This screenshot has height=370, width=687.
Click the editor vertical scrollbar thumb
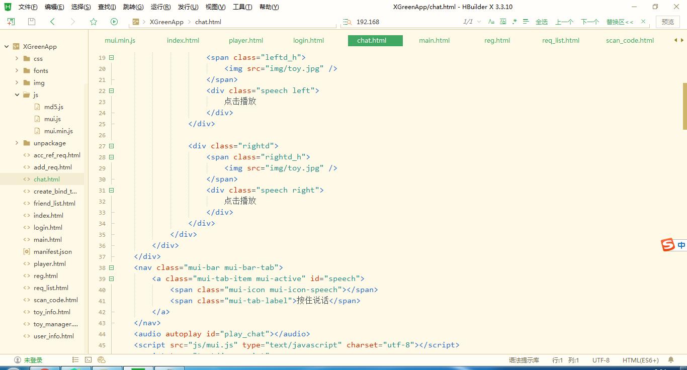[x=684, y=106]
